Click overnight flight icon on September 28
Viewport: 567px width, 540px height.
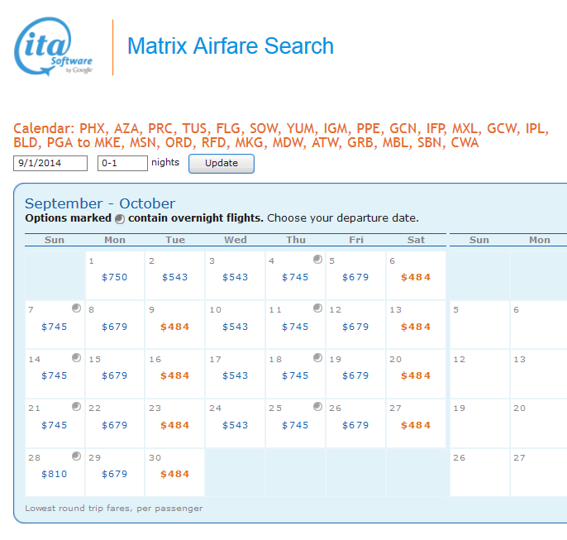[x=77, y=456]
